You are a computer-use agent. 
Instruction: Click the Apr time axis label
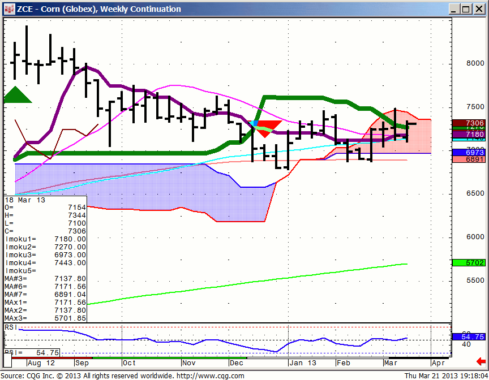pyautogui.click(x=438, y=363)
